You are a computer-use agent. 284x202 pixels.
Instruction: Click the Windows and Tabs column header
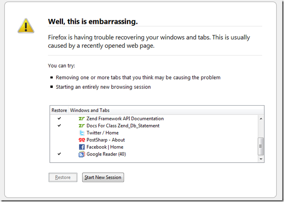[x=90, y=110]
